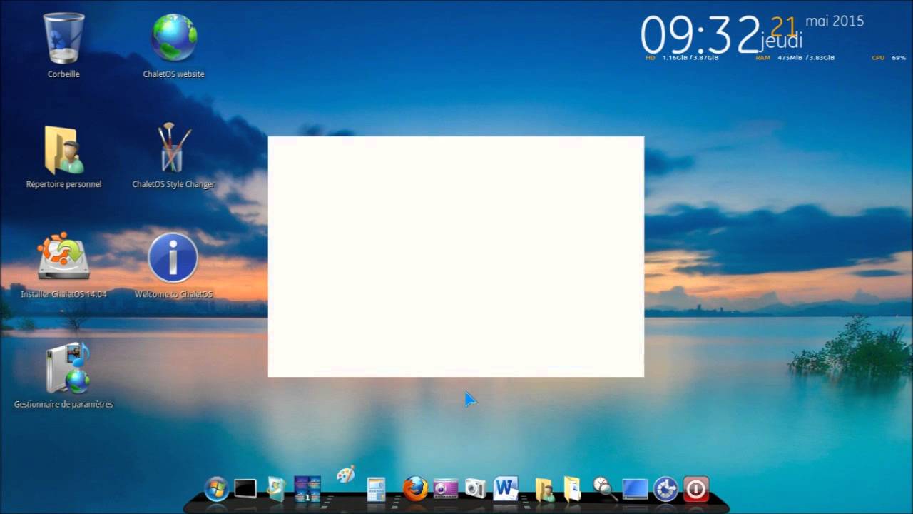Click the 09:32 clock on the desktop widget
This screenshot has width=913, height=514.
pyautogui.click(x=700, y=34)
